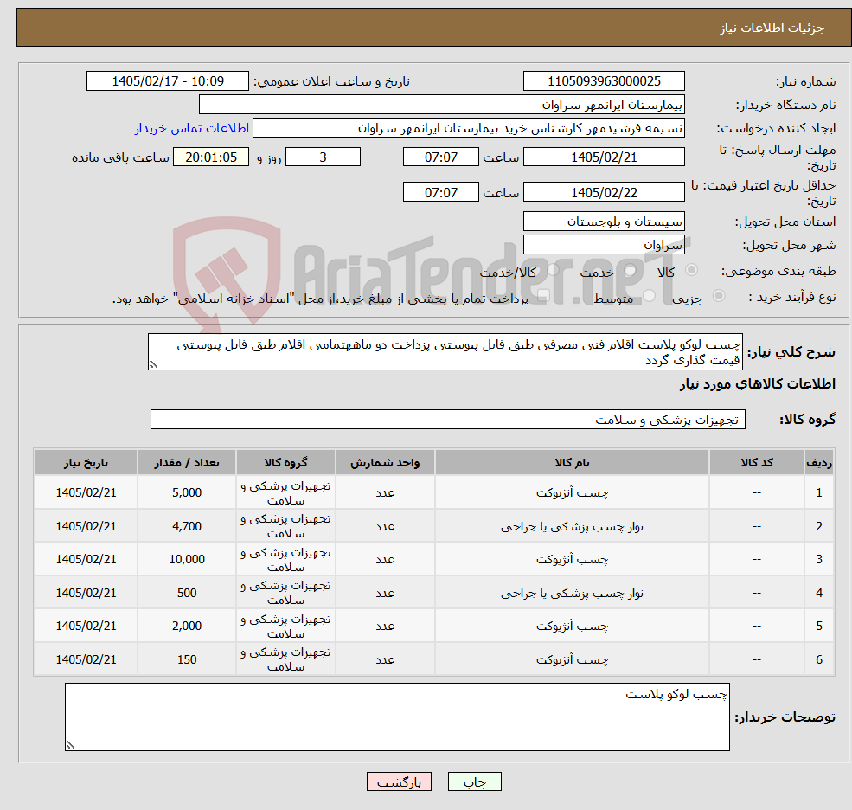The width and height of the screenshot is (852, 810).
Task: Select the کالا radio button
Action: click(x=691, y=270)
